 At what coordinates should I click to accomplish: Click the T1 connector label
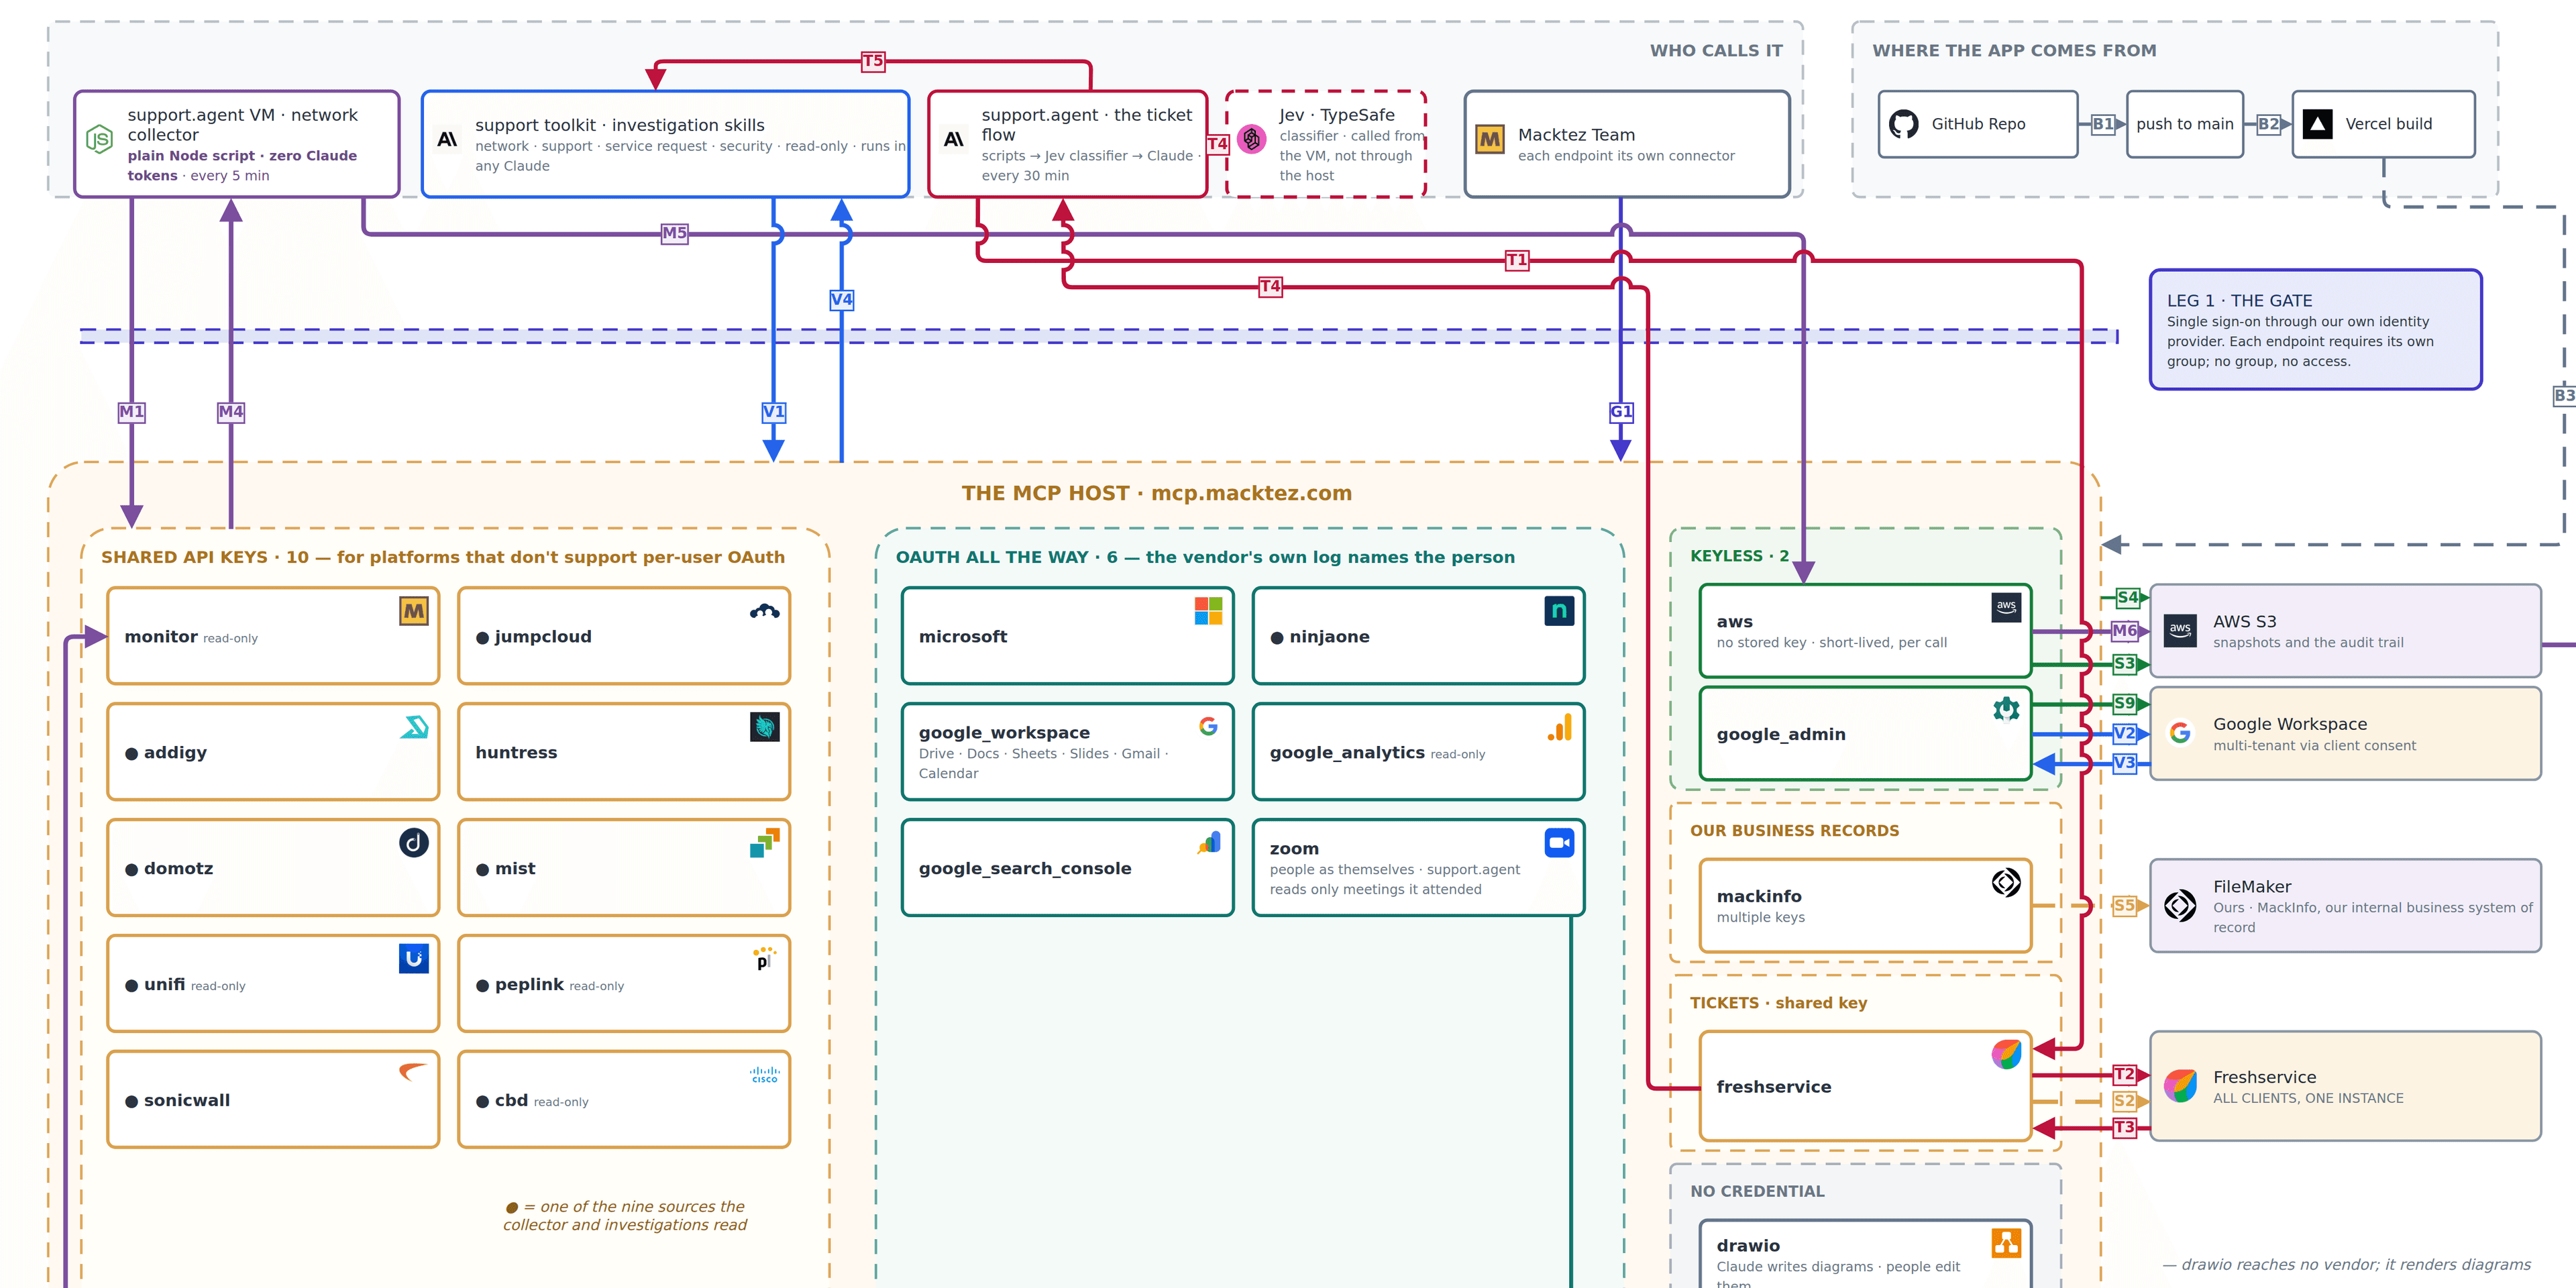(x=1517, y=261)
